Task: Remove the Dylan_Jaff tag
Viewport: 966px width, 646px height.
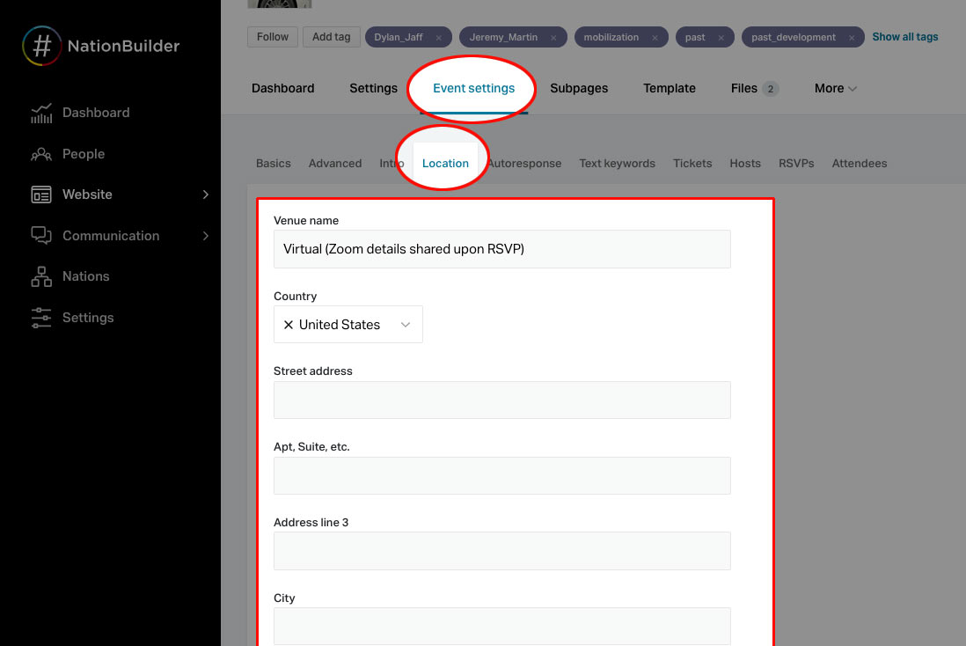Action: click(x=438, y=38)
